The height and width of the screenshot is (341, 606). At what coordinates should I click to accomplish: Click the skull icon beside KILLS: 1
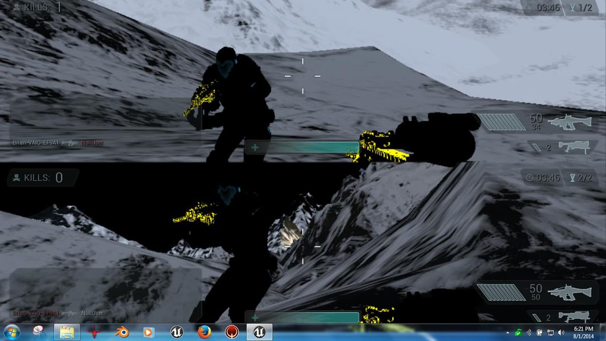(17, 7)
